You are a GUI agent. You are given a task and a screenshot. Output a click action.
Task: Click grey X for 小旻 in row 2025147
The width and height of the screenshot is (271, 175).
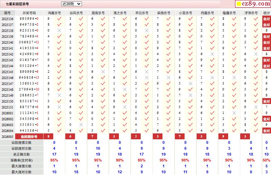point(190,84)
